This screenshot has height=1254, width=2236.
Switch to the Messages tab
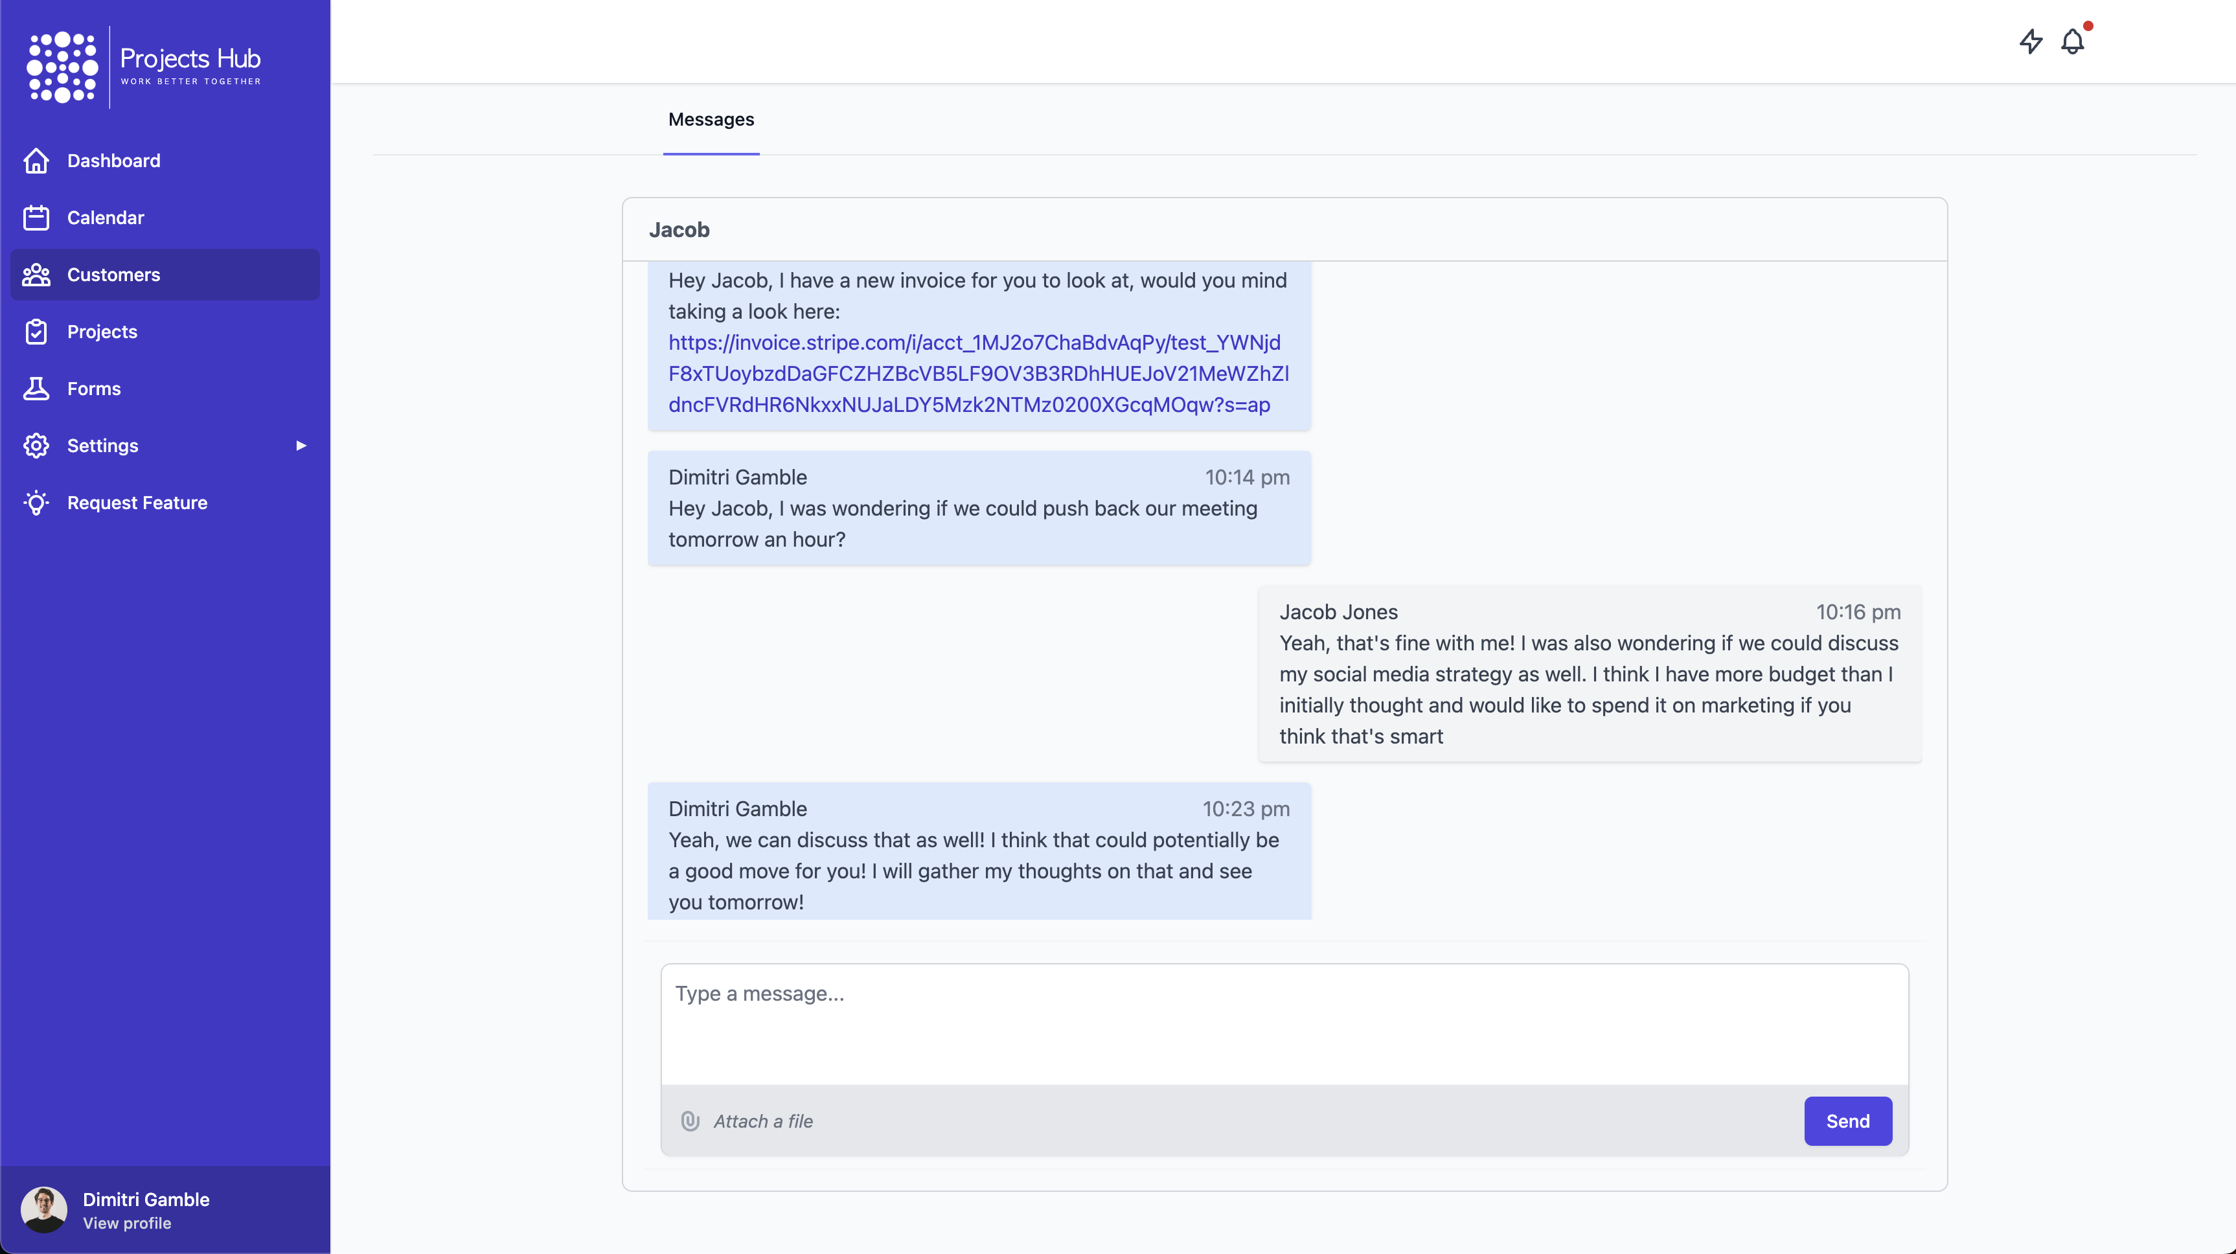pos(711,120)
